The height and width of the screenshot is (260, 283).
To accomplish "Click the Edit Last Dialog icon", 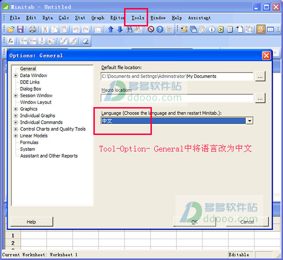I will [98, 29].
